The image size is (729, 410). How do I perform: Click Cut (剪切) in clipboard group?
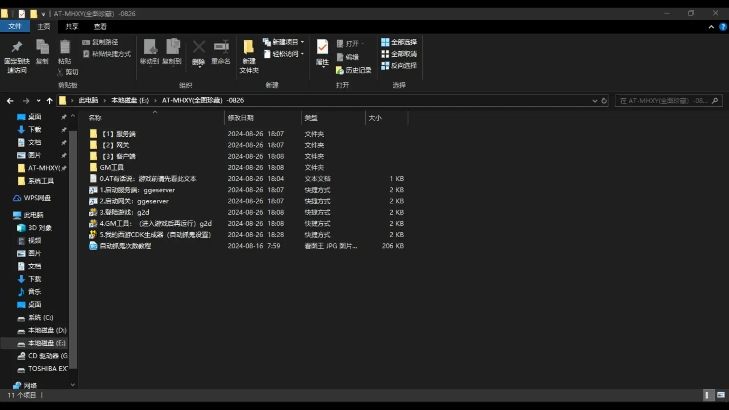click(x=68, y=72)
